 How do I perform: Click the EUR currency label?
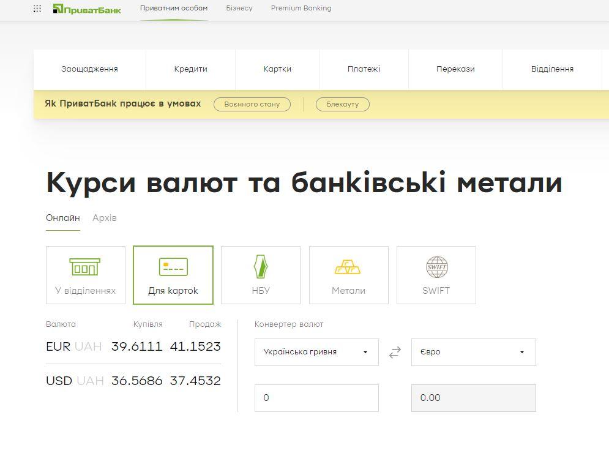tap(58, 346)
